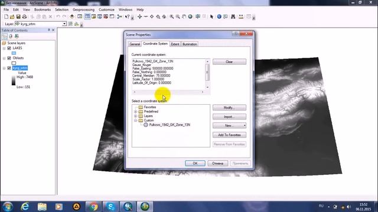This screenshot has height=212, width=378.
Task: Click the kyrg_srtm grayscale color ramp
Action: click(14, 81)
